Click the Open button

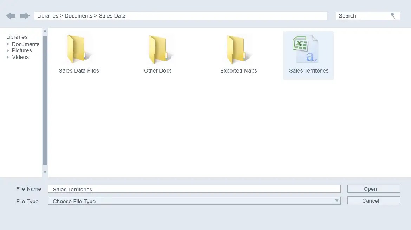pyautogui.click(x=374, y=189)
